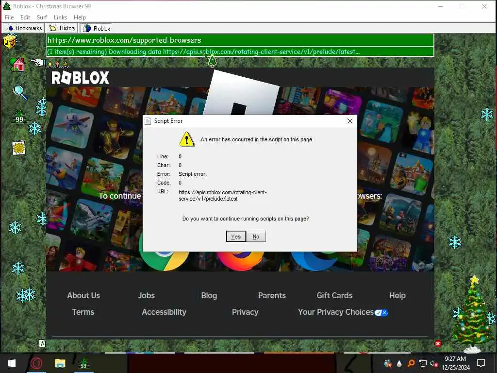Click the 99 Christmas tree sidebar icon
497x373 pixels.
tap(19, 117)
